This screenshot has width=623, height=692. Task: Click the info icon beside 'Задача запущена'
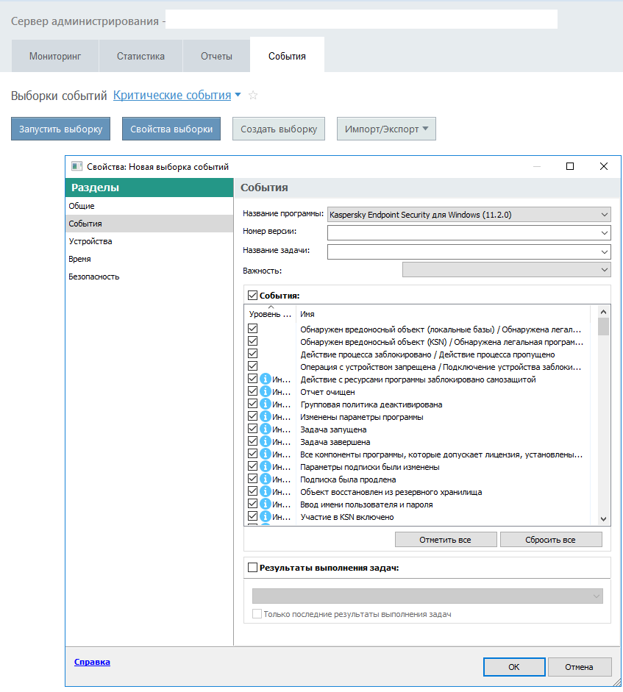pos(266,429)
